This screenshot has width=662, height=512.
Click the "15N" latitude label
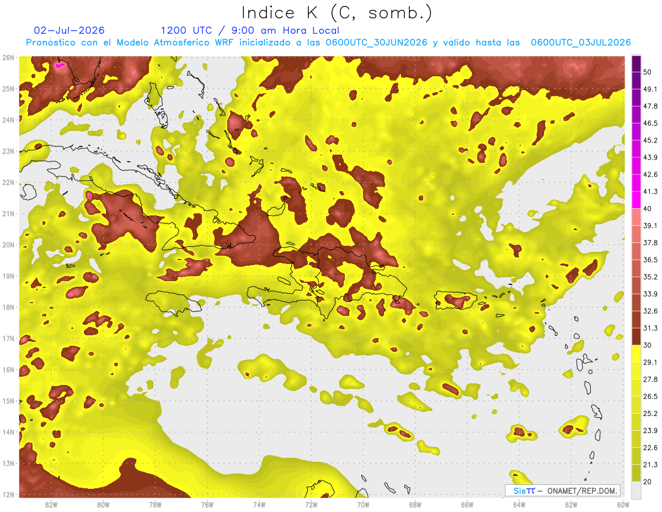(8, 400)
